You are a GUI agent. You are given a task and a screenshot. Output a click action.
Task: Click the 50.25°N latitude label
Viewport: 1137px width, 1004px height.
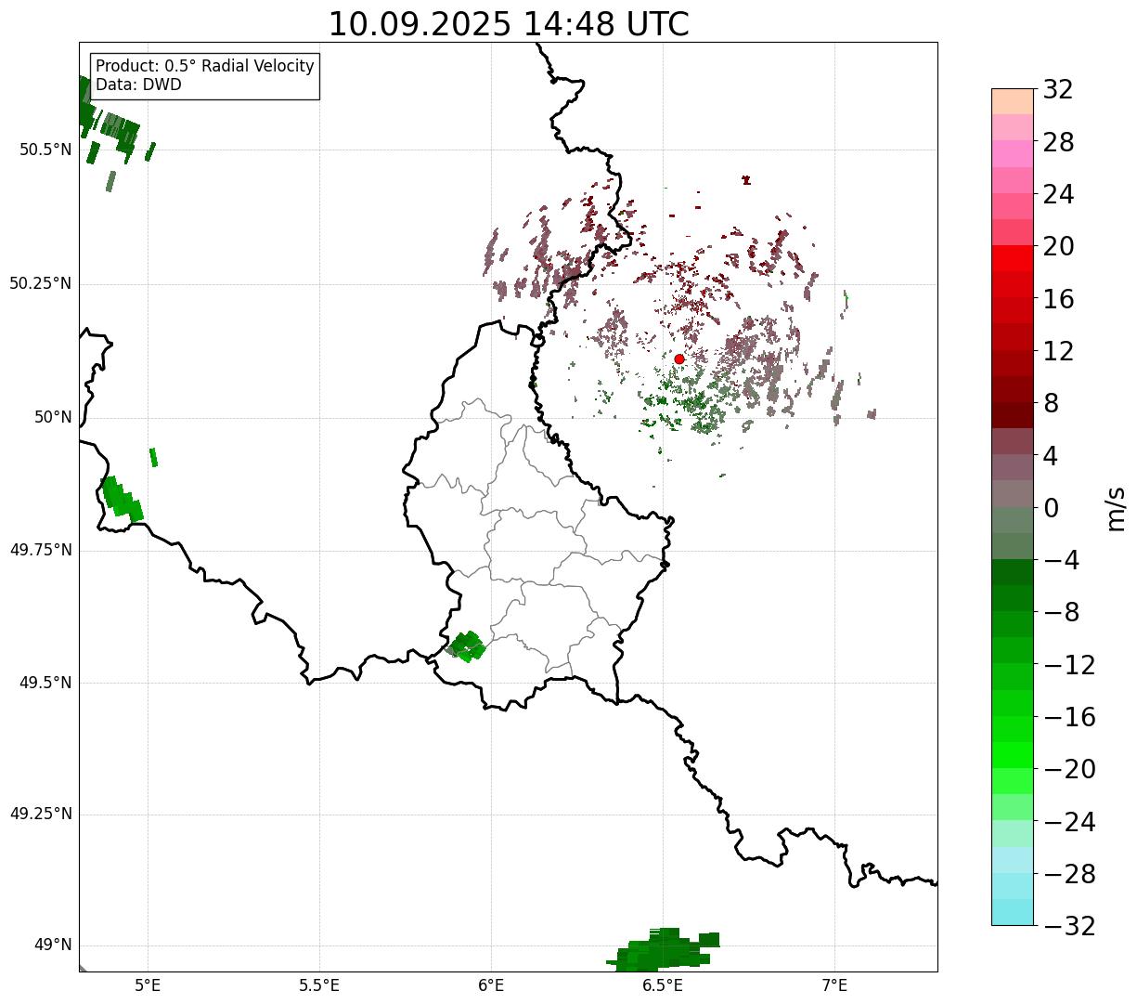pyautogui.click(x=41, y=283)
